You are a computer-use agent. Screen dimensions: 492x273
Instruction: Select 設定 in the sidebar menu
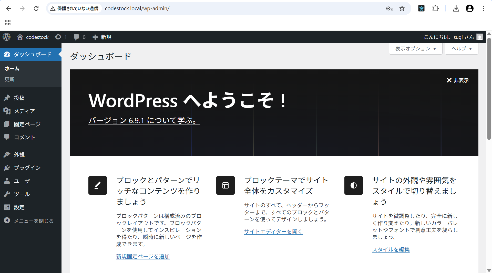[x=19, y=207]
